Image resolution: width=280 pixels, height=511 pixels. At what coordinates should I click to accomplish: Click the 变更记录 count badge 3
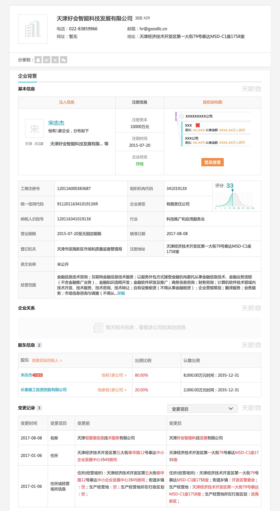click(39, 408)
